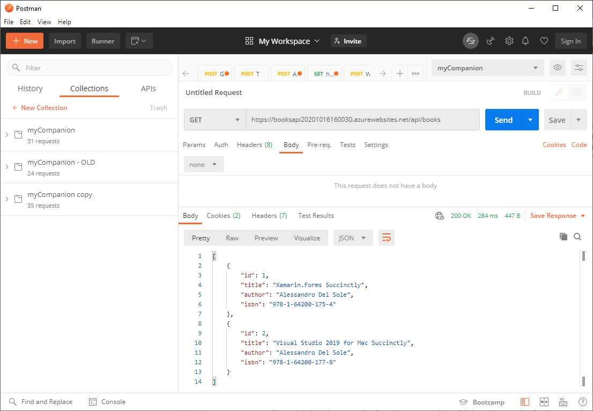Toggle the offline sync status icon

(x=471, y=41)
